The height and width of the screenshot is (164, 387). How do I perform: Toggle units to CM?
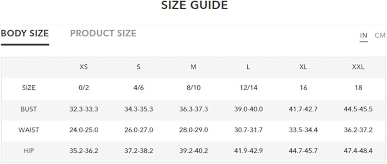(380, 36)
